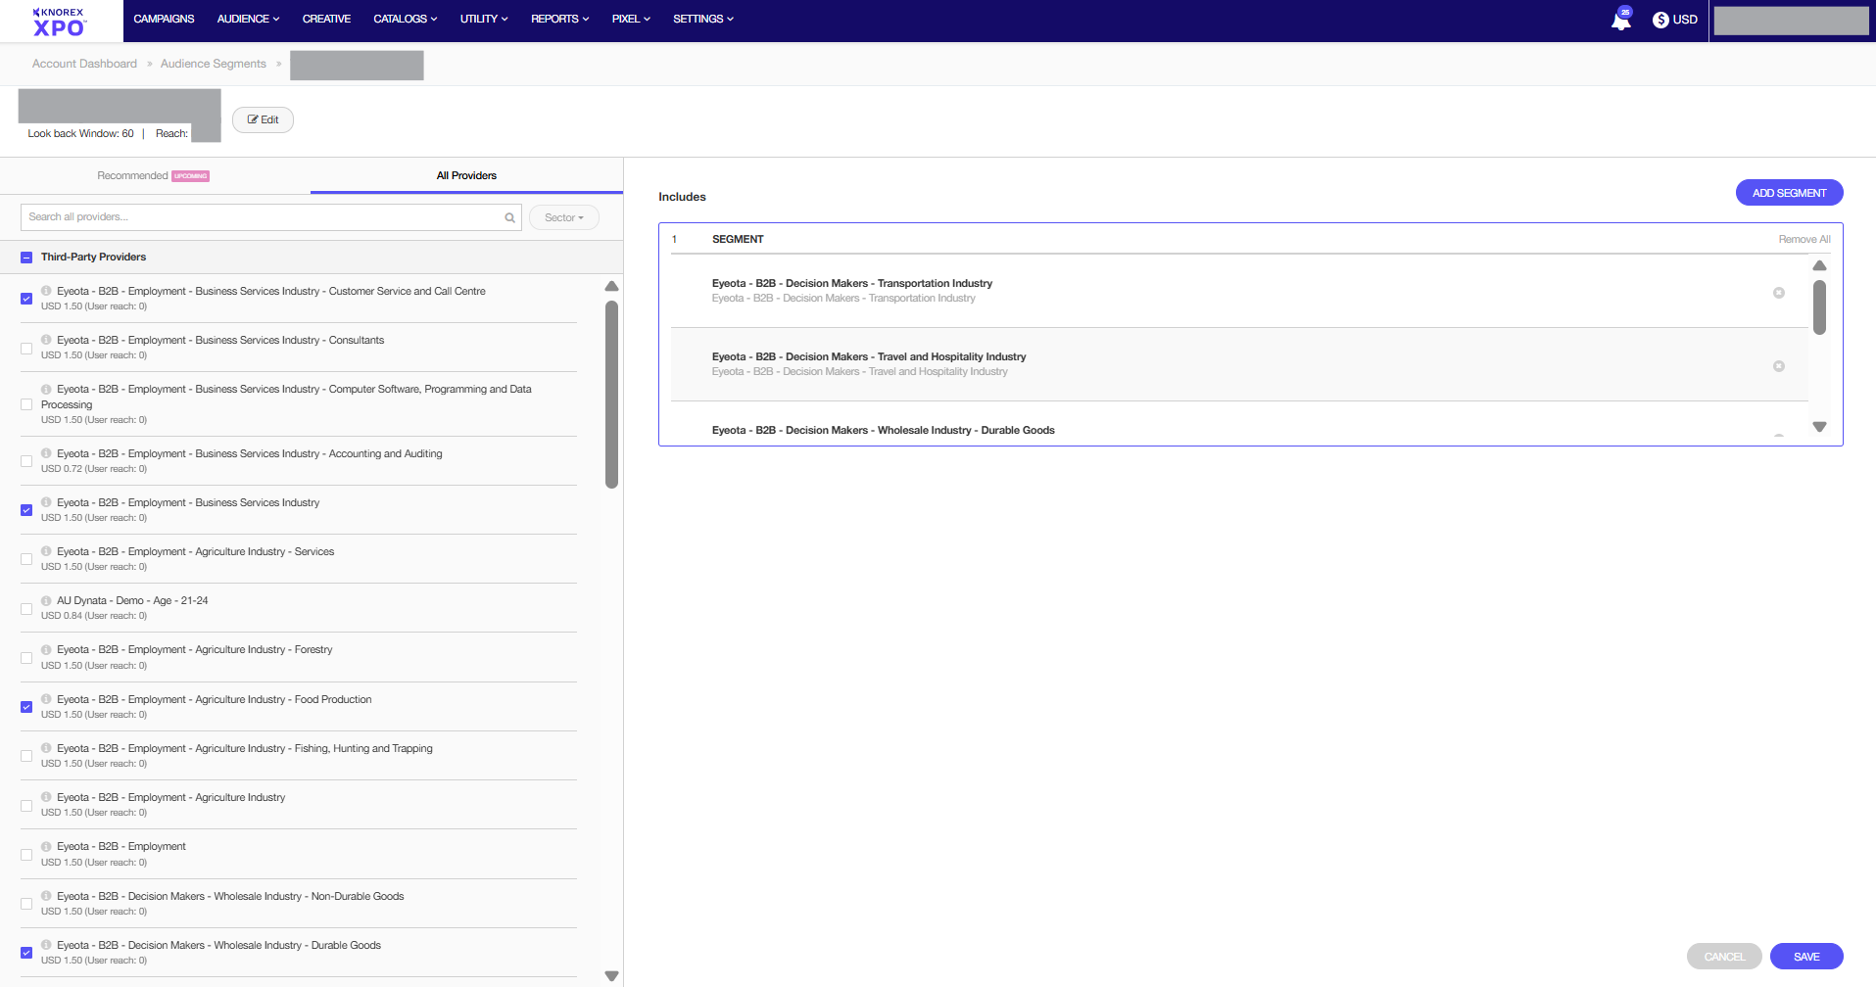The height and width of the screenshot is (987, 1876).
Task: Select Decision Makers - Transportation Industry segment row
Action: pyautogui.click(x=1238, y=291)
